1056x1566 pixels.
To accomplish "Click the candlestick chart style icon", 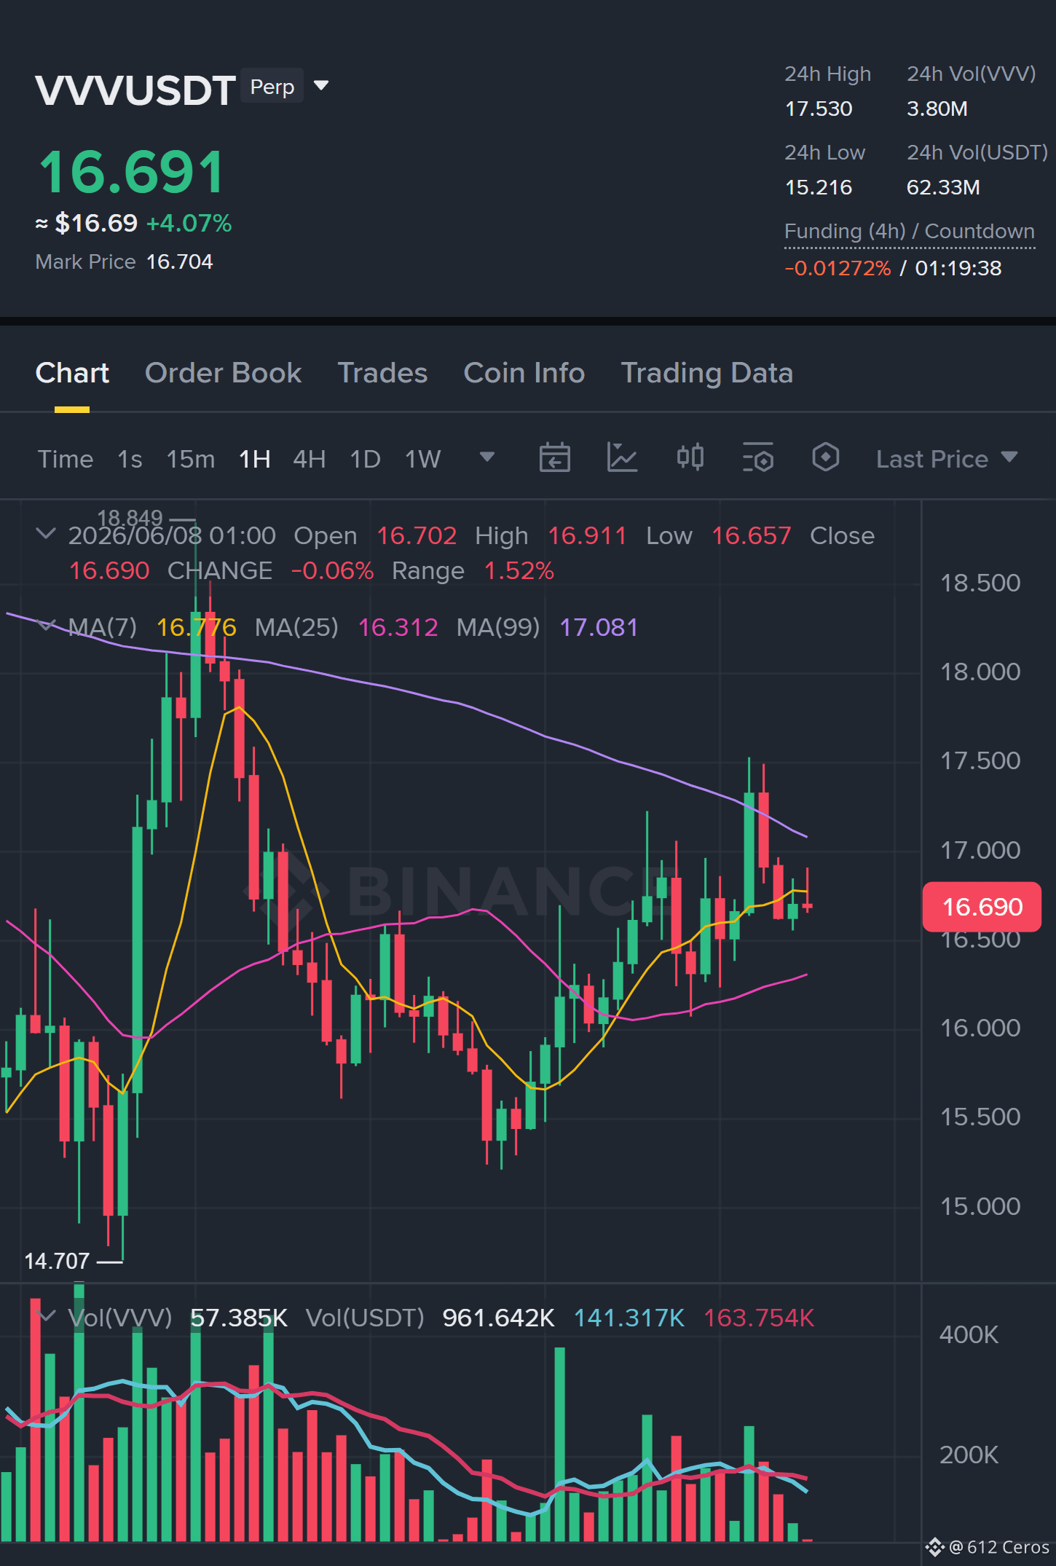I will click(690, 457).
